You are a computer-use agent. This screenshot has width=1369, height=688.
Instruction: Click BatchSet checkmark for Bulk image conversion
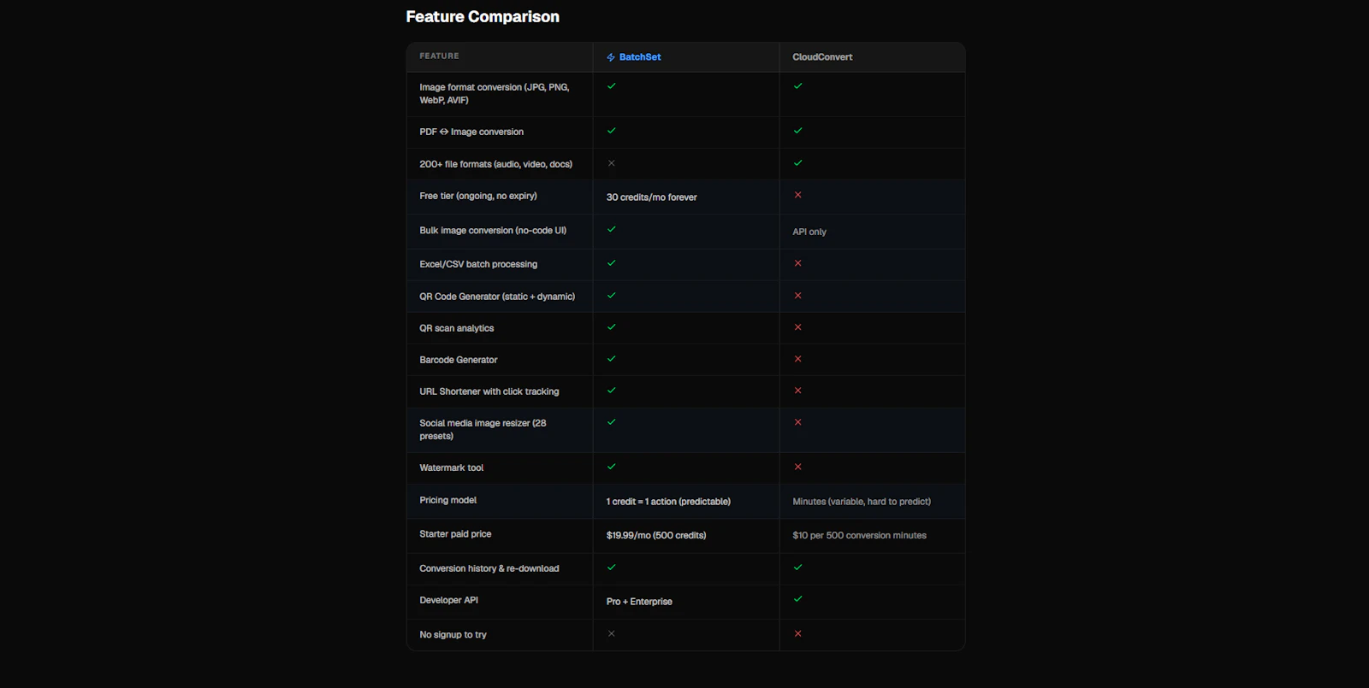coord(612,229)
